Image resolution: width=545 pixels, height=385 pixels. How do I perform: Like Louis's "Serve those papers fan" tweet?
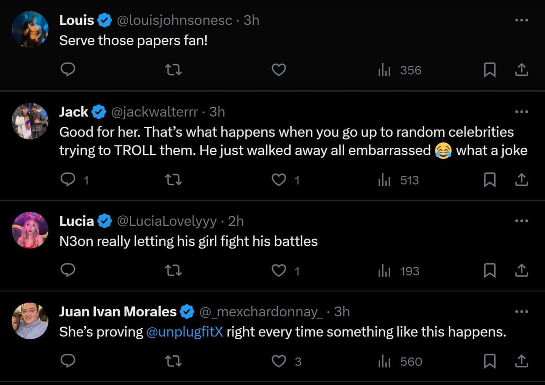tap(278, 70)
